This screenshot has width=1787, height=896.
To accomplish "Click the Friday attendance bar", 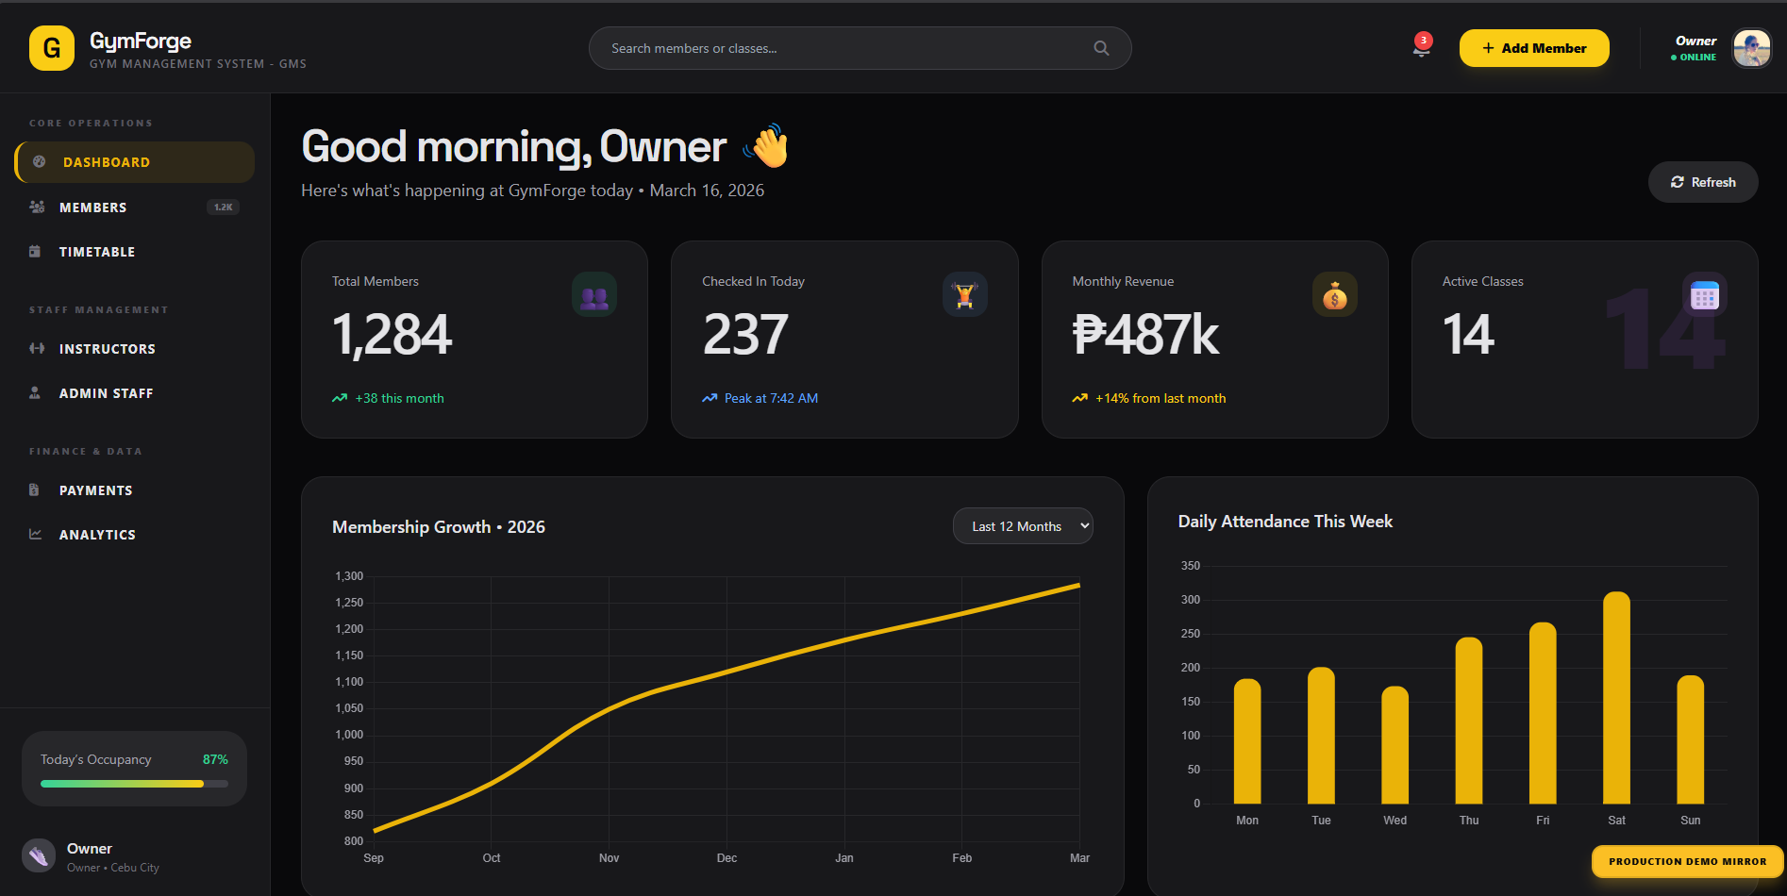I will pos(1543,713).
